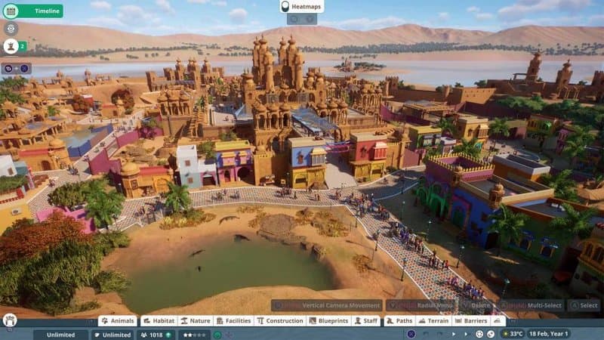Image resolution: width=604 pixels, height=340 pixels.
Task: Switch to the Habitat tab
Action: tap(159, 320)
